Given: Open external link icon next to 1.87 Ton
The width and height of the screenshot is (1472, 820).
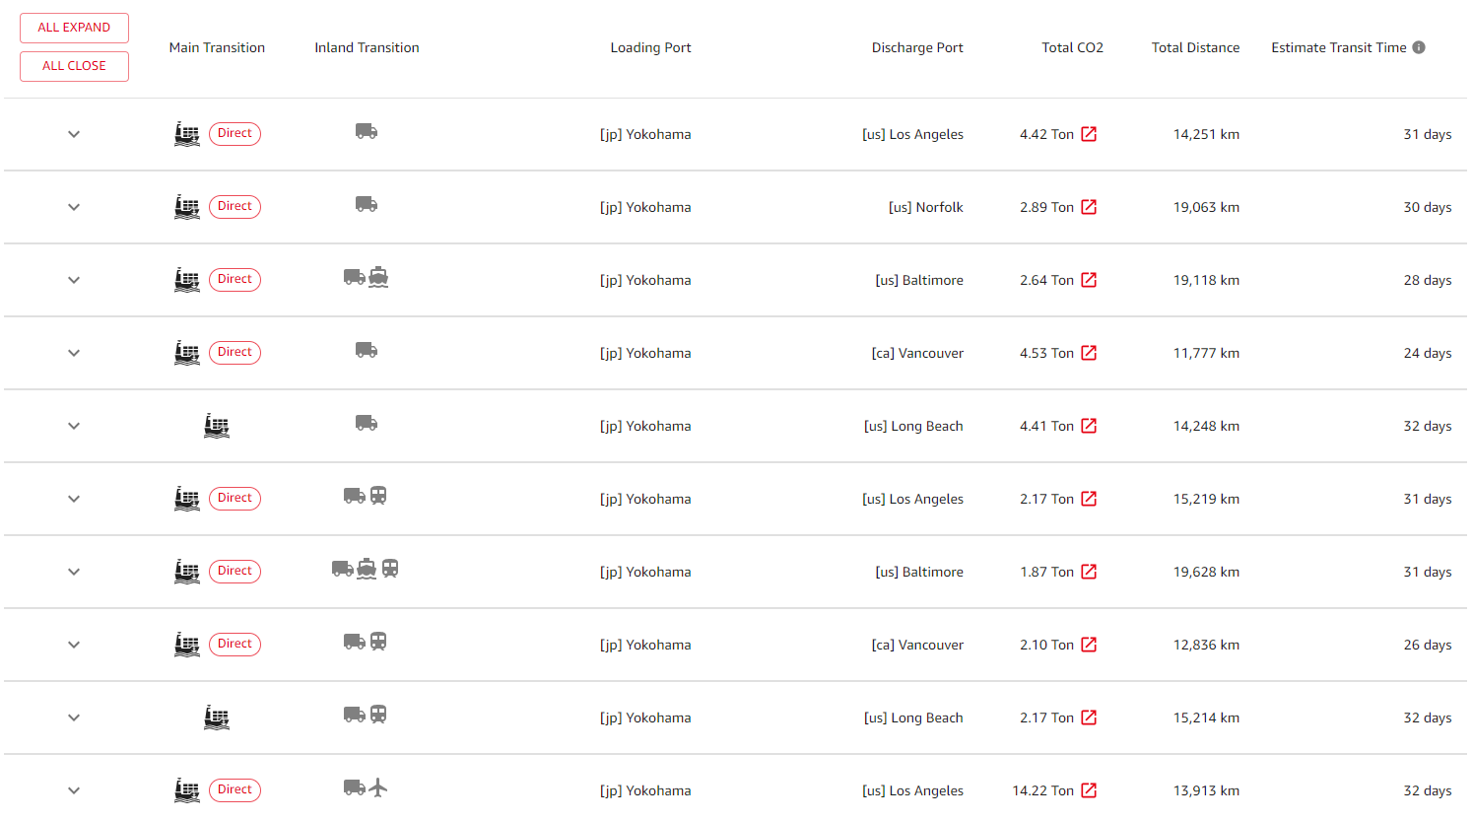Looking at the screenshot, I should tap(1089, 572).
